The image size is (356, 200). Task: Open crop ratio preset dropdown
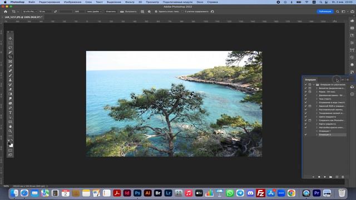tap(29, 12)
